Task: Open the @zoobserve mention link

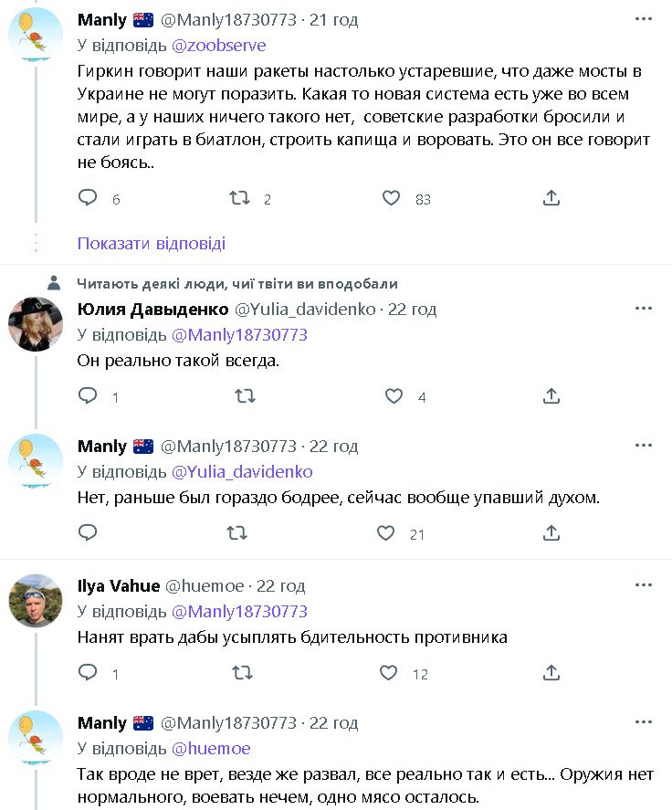Action: click(x=219, y=45)
